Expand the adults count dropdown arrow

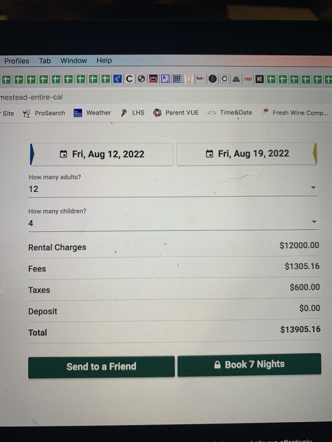click(313, 188)
